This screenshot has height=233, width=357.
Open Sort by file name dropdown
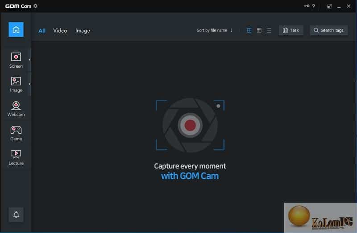[212, 30]
